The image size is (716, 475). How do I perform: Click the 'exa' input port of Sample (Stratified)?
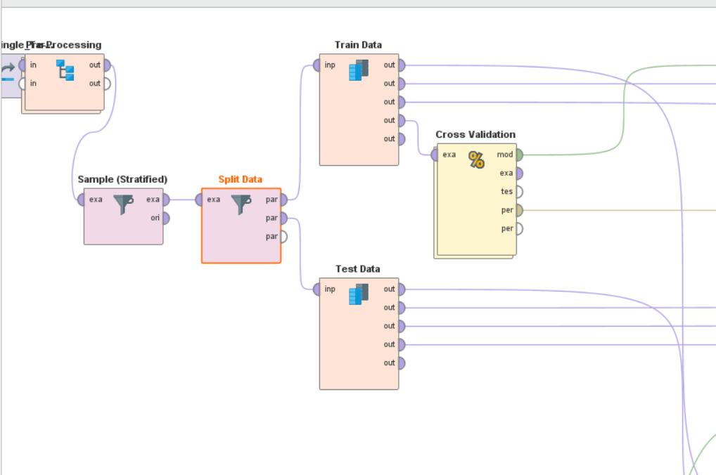click(81, 200)
